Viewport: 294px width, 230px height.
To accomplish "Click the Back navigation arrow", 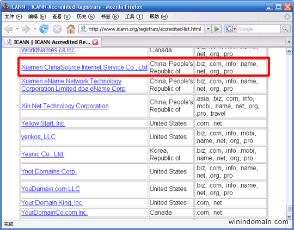I will tap(9, 29).
